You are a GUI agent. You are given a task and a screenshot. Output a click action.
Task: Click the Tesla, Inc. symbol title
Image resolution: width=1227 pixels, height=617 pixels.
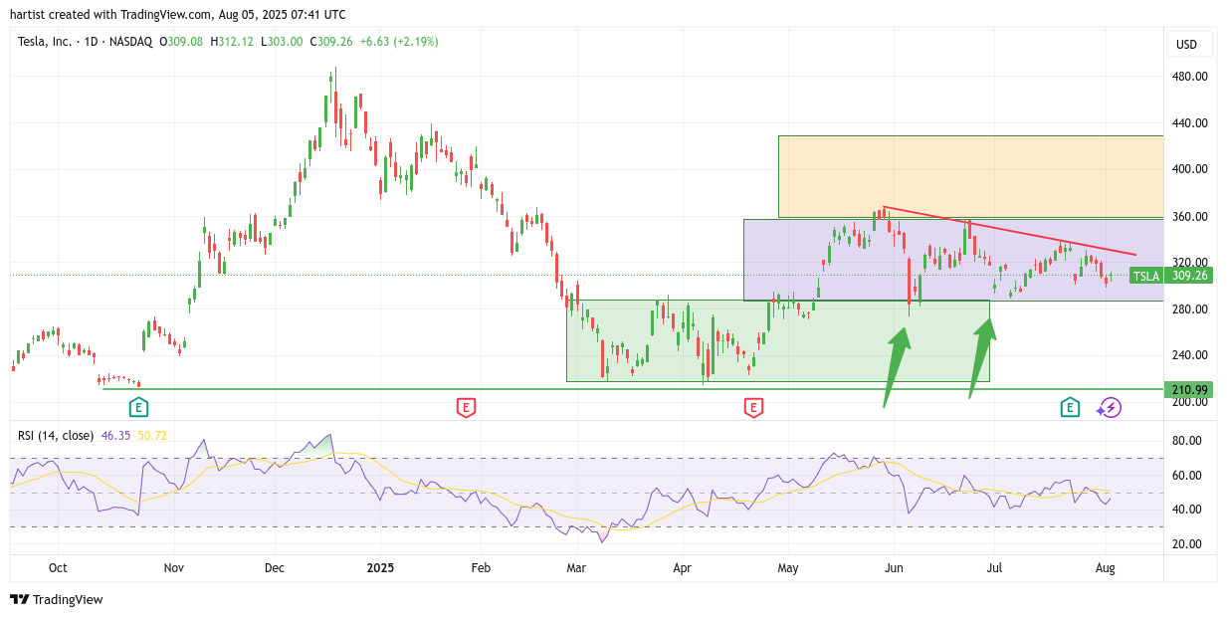(x=46, y=42)
